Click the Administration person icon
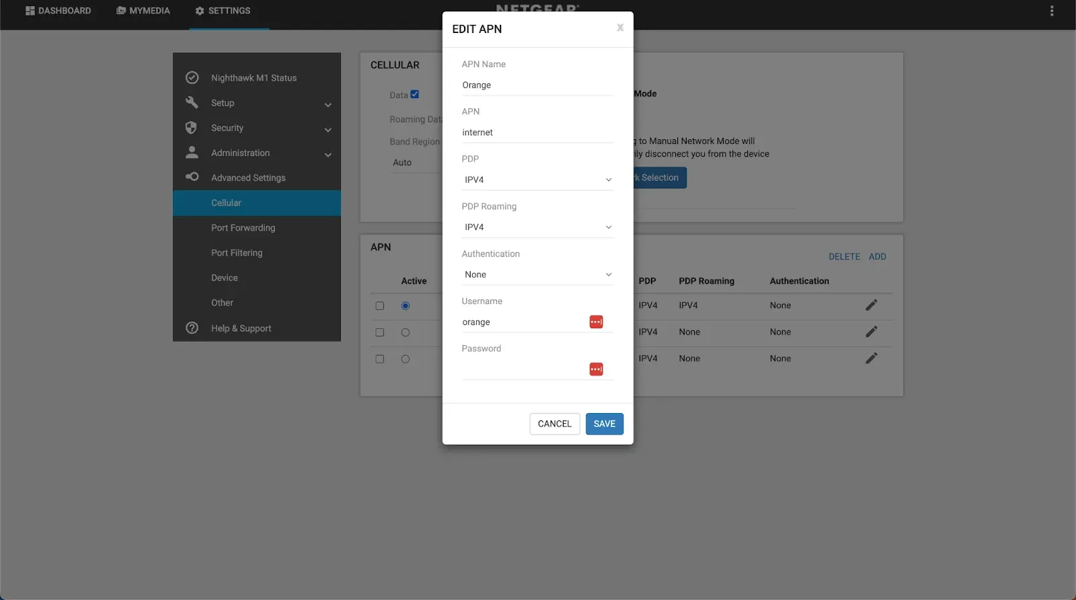 coord(192,152)
